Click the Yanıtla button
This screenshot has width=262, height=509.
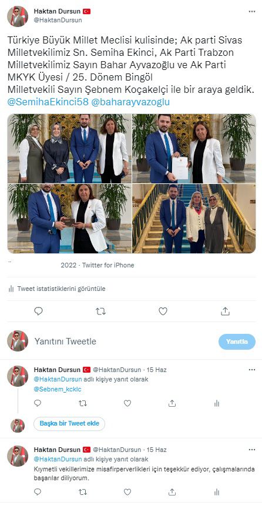(237, 341)
